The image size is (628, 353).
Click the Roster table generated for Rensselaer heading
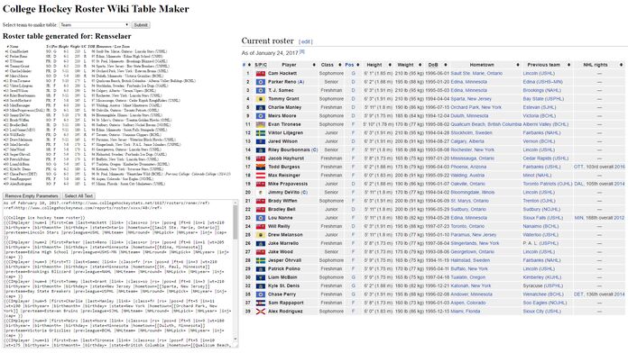[x=67, y=36]
